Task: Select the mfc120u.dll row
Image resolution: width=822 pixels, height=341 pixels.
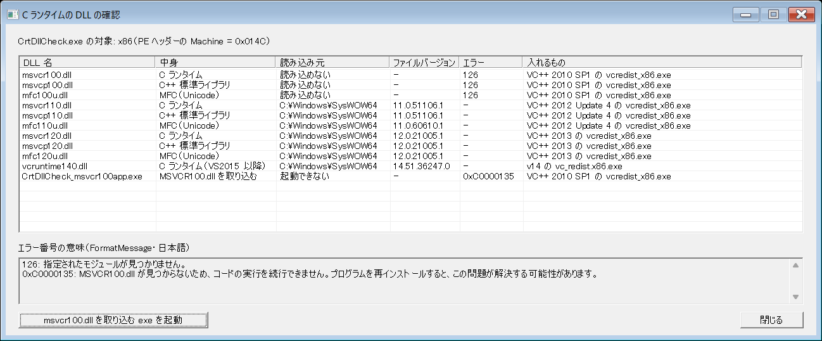Action: [x=411, y=156]
